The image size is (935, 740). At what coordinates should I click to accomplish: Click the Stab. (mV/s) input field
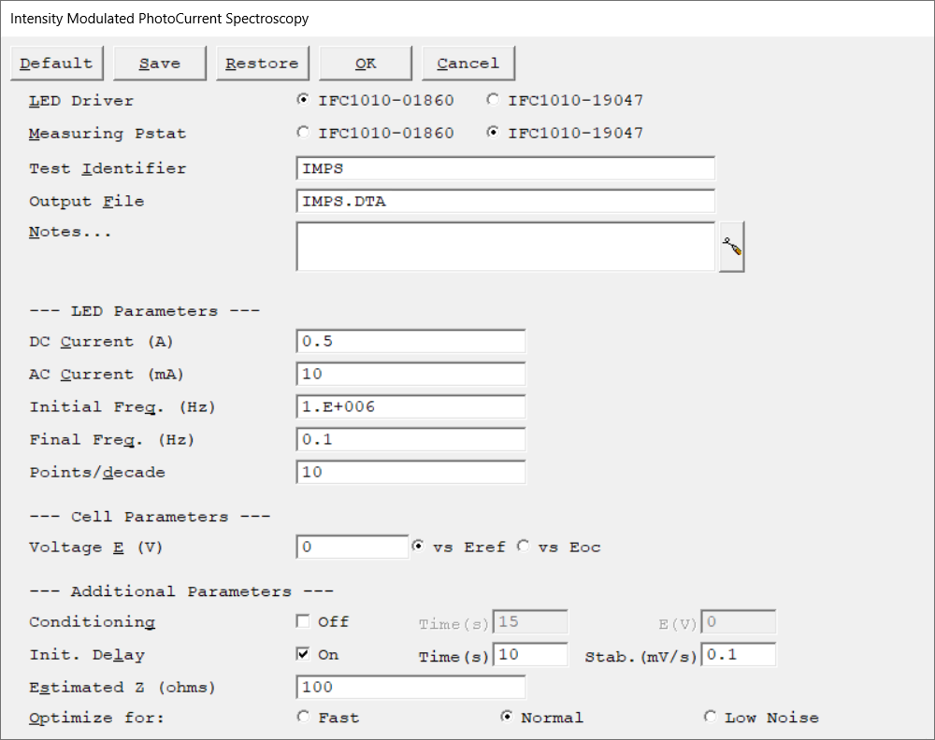(x=739, y=654)
